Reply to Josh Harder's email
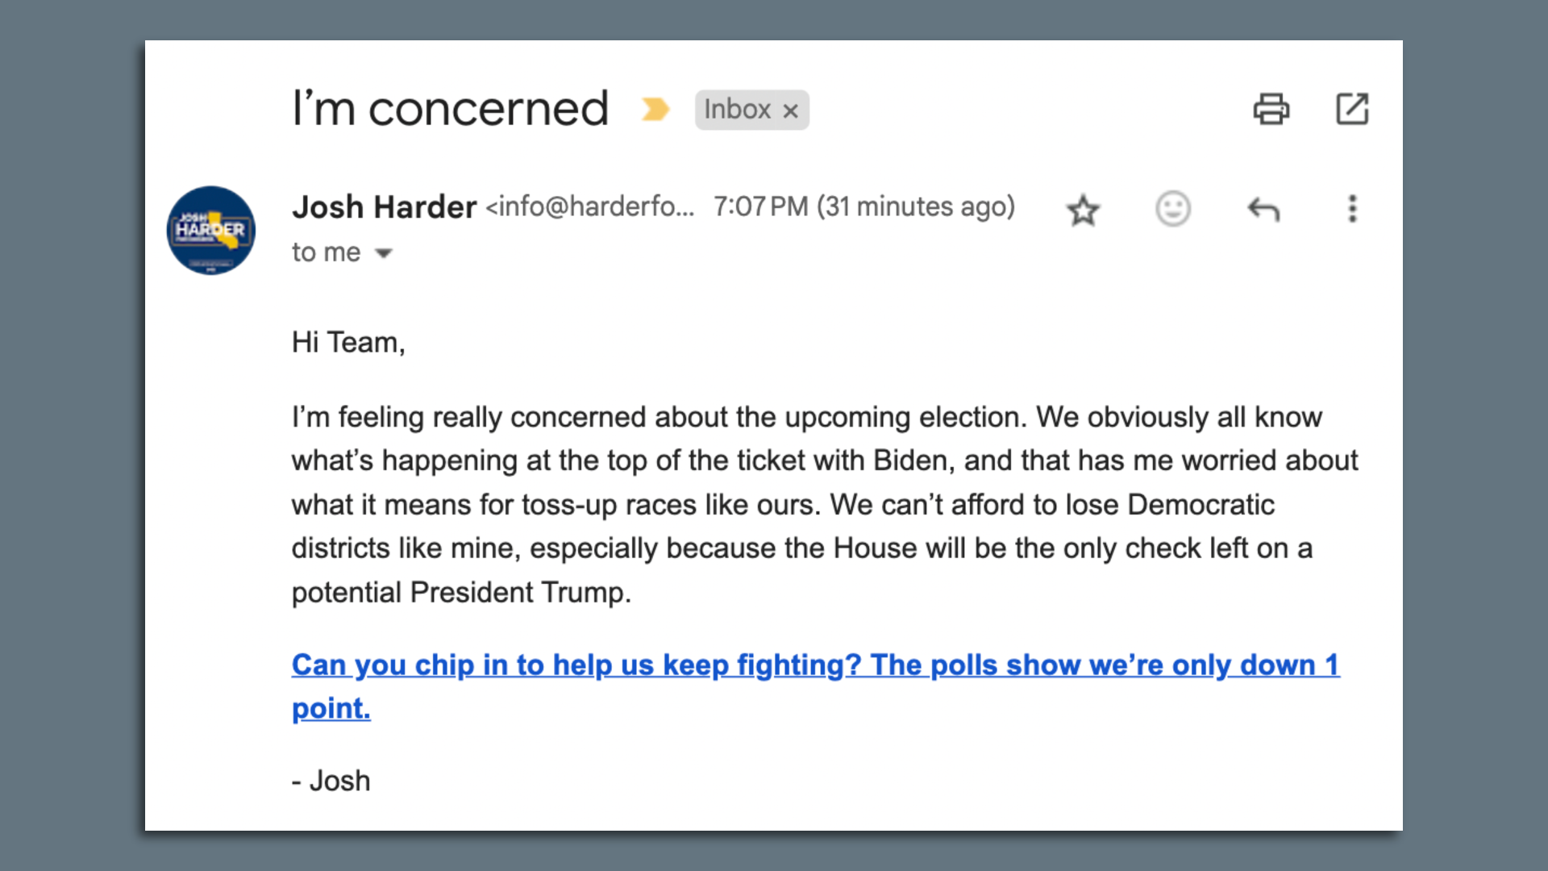 [x=1264, y=209]
